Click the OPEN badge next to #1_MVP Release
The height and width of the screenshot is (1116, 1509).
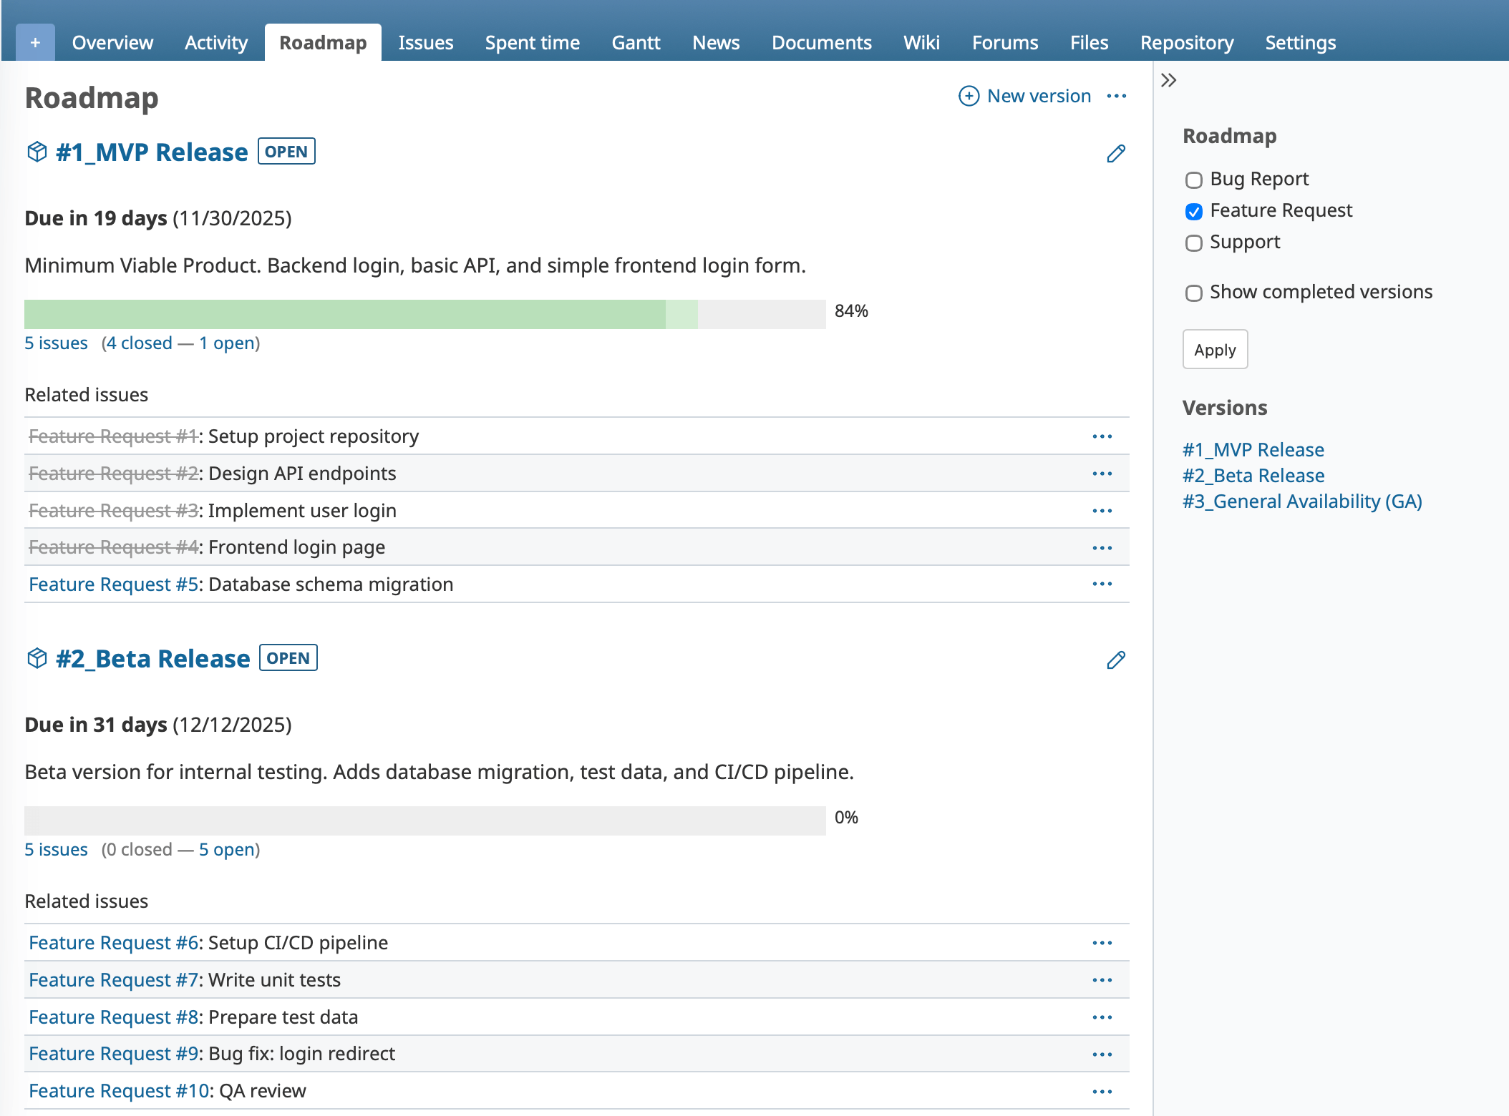[x=286, y=151]
